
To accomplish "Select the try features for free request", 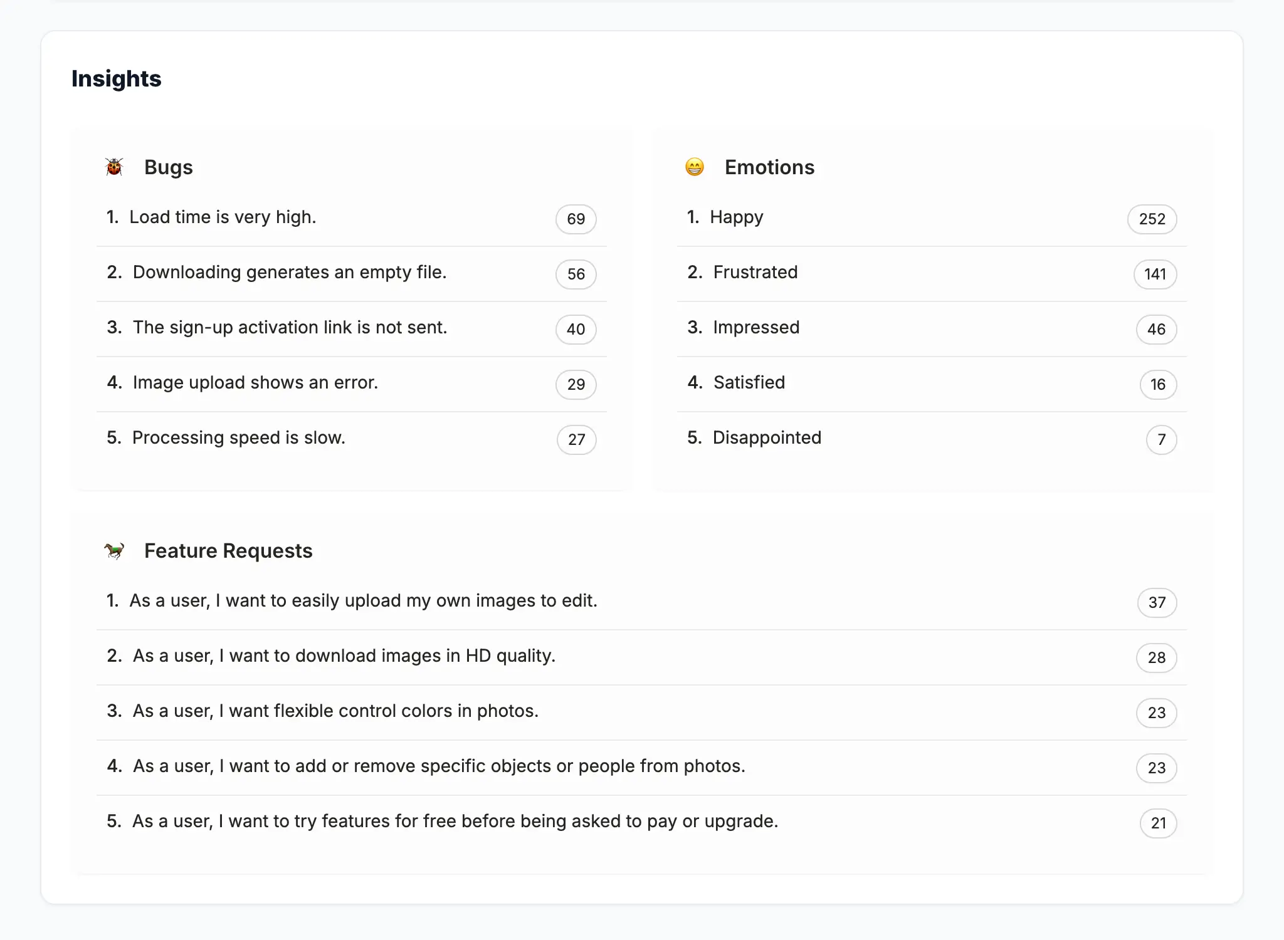I will point(641,823).
